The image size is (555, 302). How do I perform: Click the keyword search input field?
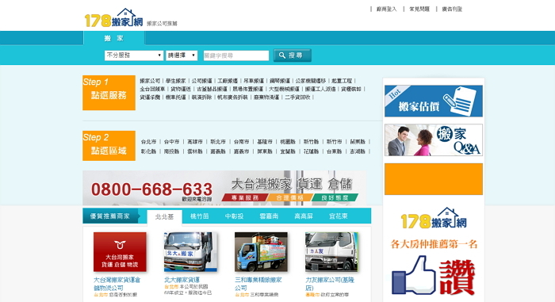coord(236,55)
